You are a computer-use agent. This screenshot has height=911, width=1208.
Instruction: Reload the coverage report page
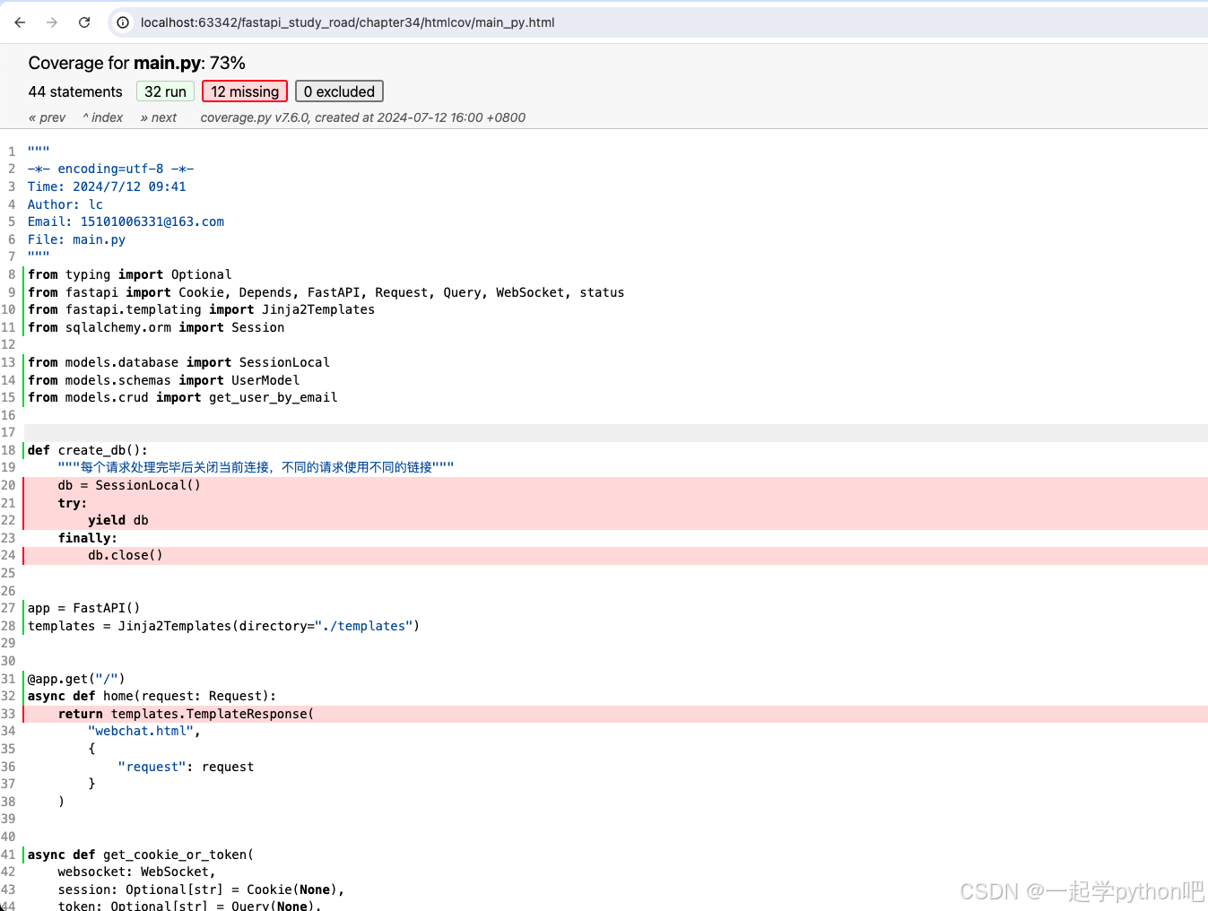[84, 22]
